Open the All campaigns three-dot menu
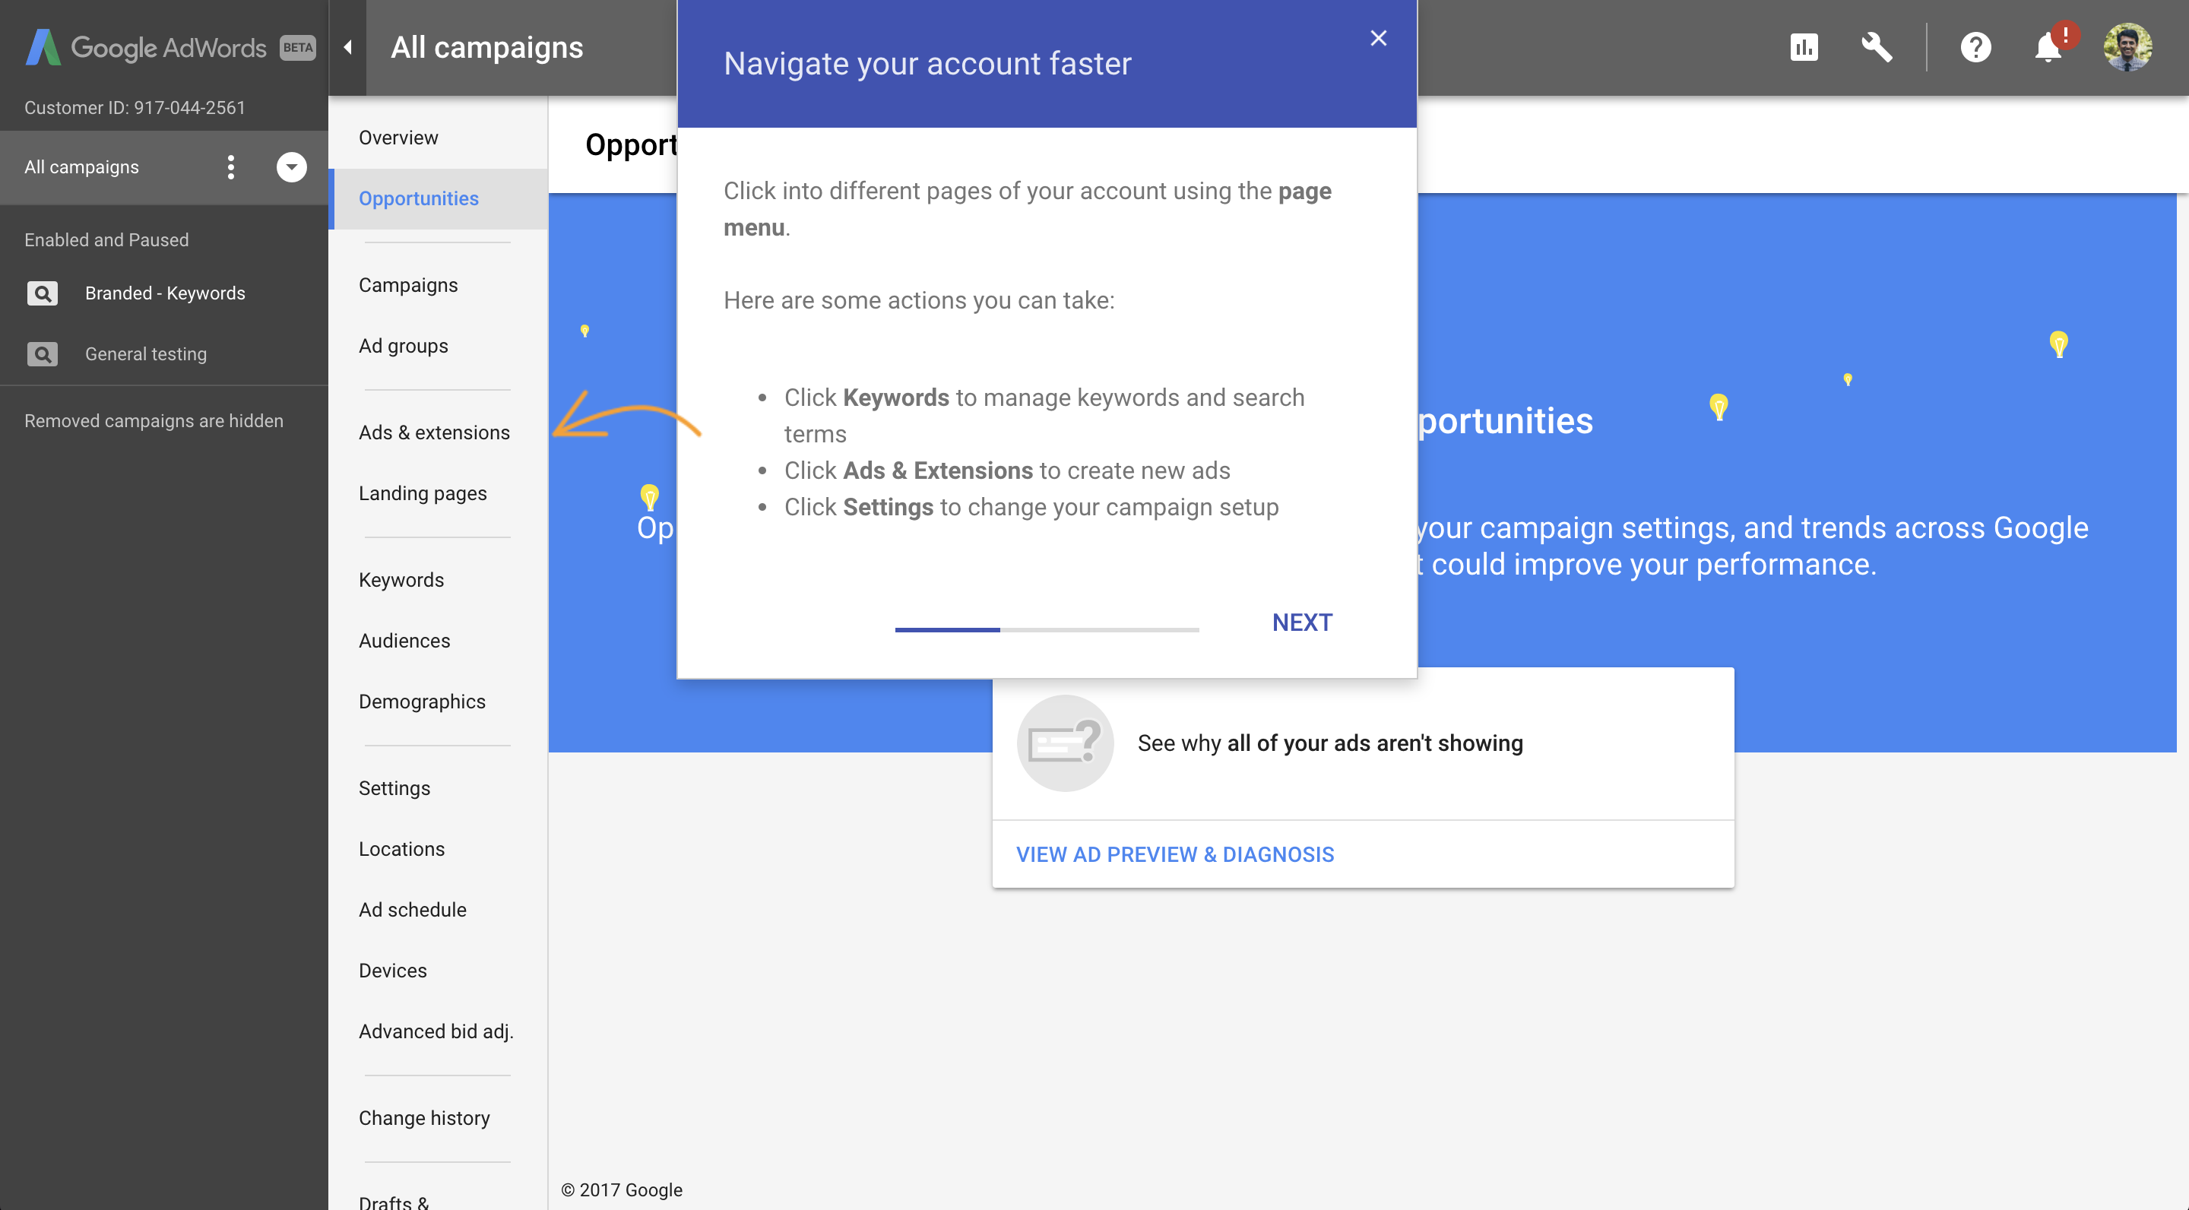The width and height of the screenshot is (2189, 1210). (x=231, y=167)
